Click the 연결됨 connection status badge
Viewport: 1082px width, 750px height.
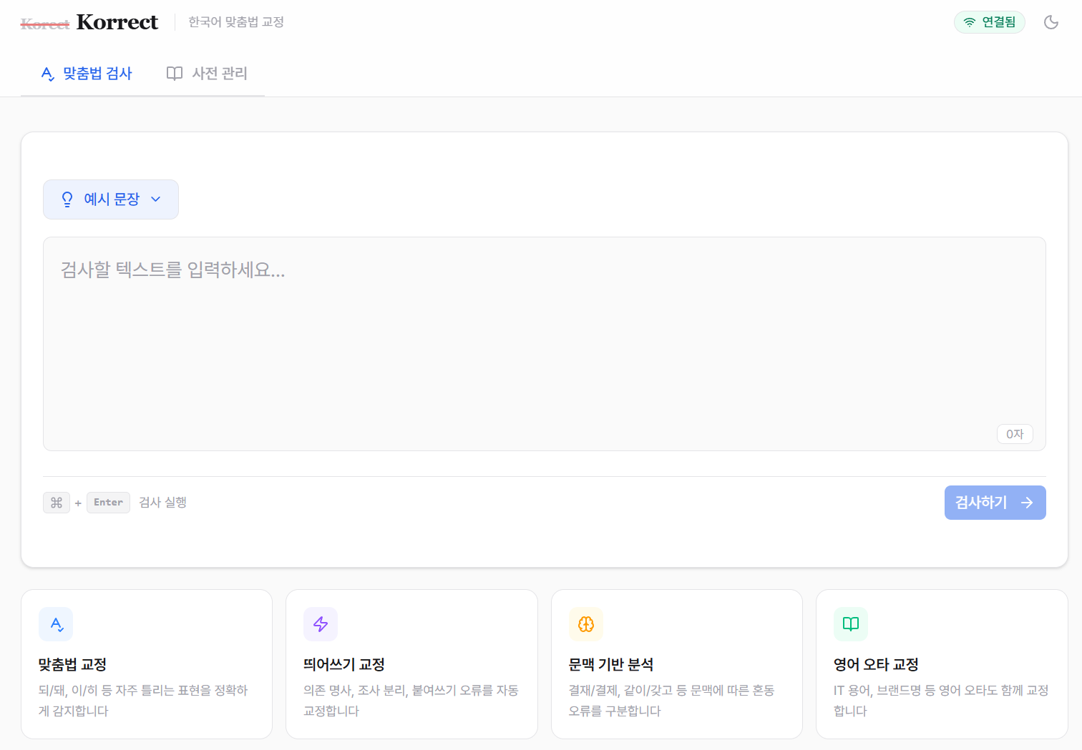click(x=990, y=22)
